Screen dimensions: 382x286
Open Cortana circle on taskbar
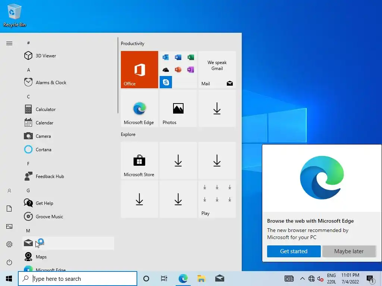click(x=146, y=279)
